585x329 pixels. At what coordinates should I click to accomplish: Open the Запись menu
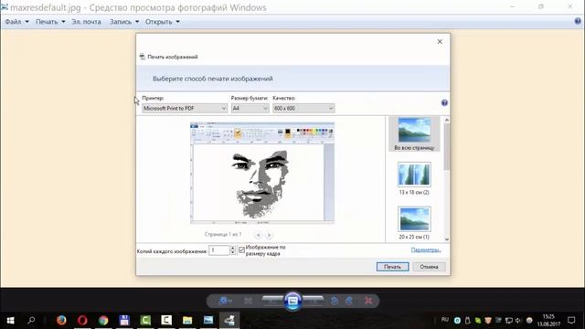point(124,22)
